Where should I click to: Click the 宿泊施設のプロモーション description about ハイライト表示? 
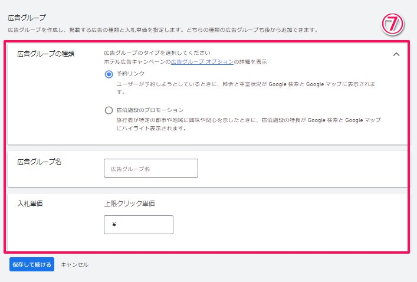(248, 124)
